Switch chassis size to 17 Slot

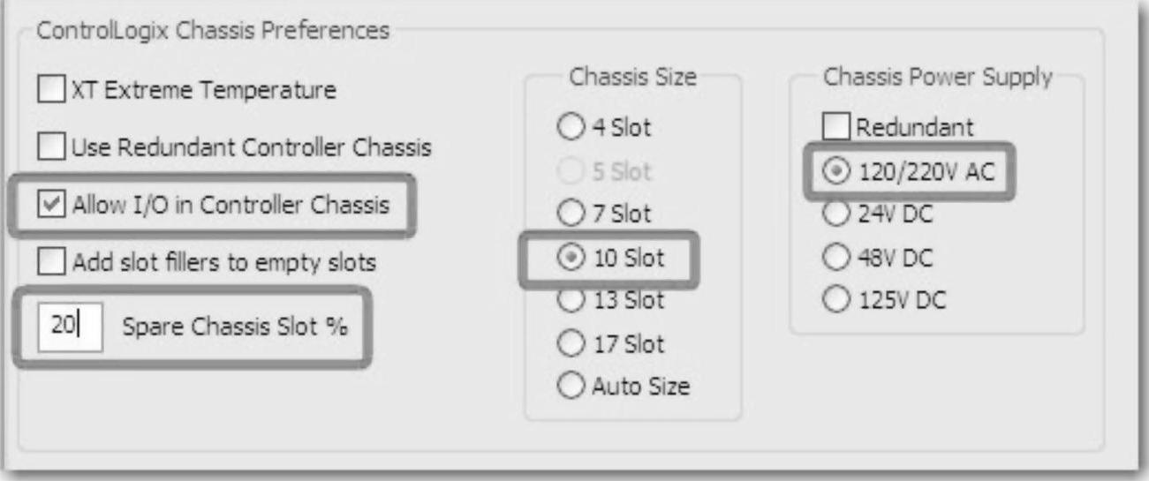(568, 343)
